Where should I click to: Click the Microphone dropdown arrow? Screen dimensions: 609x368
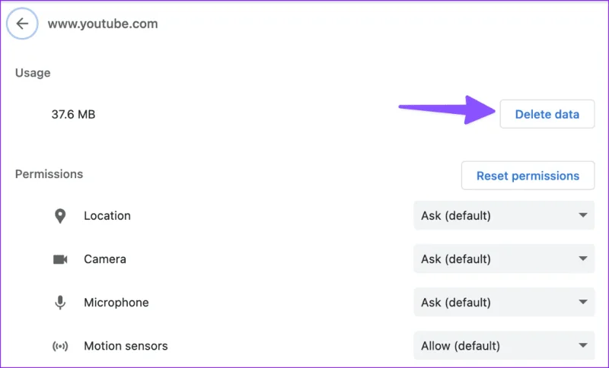point(582,302)
